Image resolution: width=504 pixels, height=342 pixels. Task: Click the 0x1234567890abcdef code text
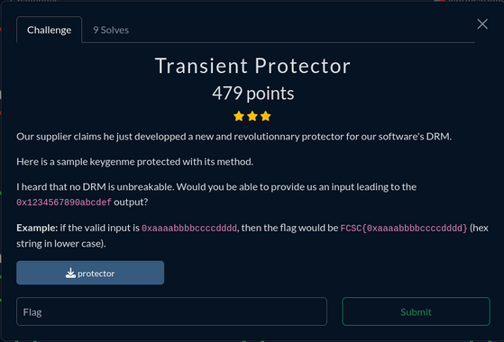pos(64,202)
